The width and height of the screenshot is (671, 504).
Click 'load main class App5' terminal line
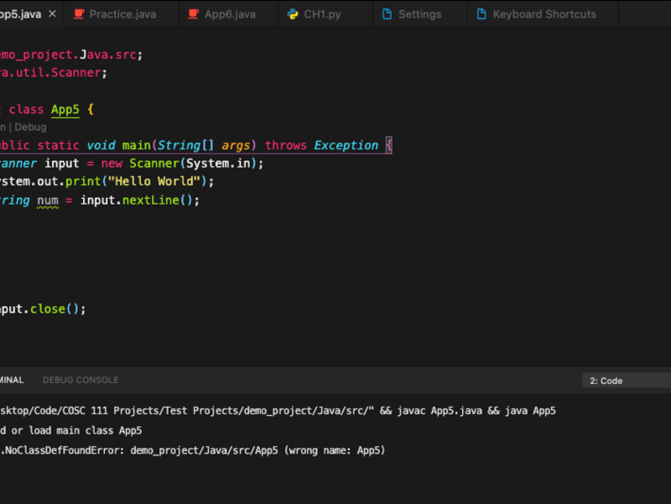pos(86,430)
